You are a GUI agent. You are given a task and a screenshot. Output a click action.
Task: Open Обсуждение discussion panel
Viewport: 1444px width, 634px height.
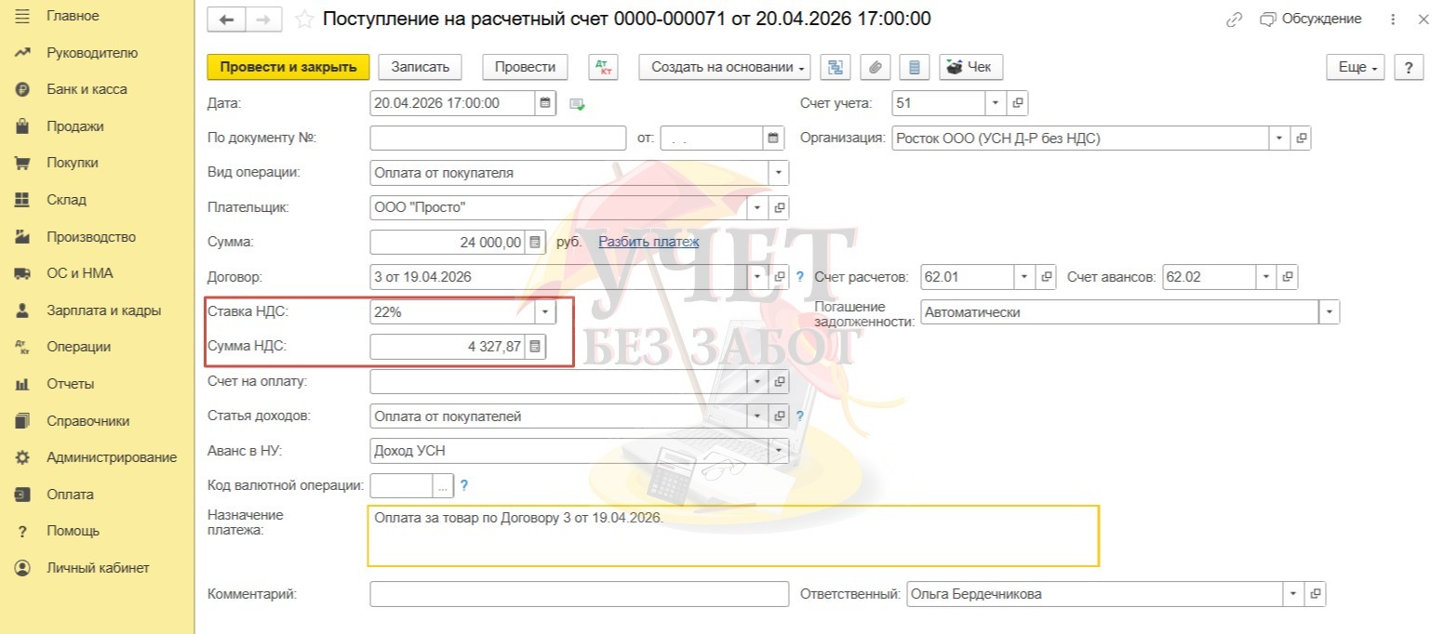[1310, 19]
